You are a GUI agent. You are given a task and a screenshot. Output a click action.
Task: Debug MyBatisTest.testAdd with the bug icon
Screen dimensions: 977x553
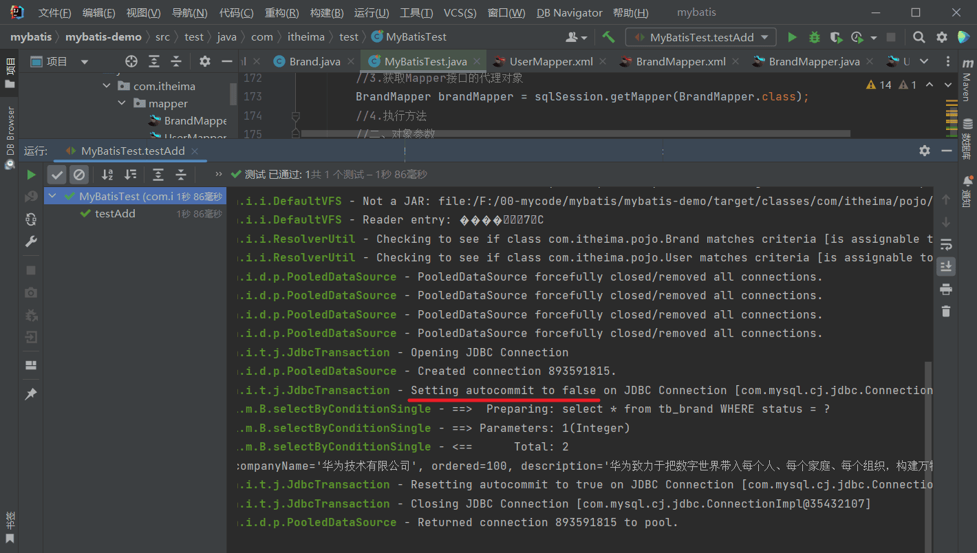tap(815, 37)
